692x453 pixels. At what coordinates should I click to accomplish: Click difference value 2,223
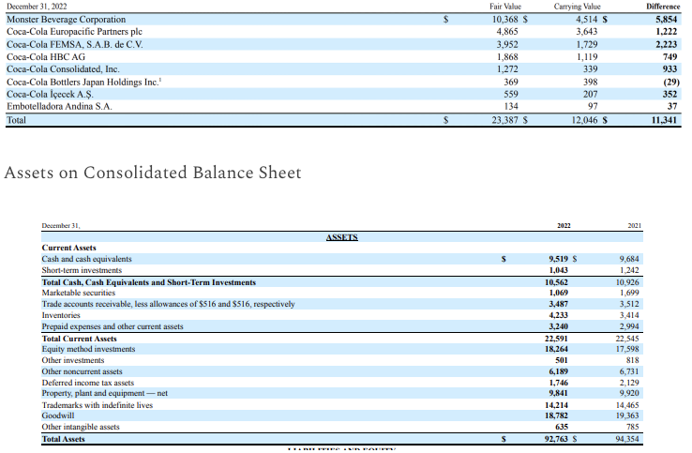pyautogui.click(x=666, y=45)
